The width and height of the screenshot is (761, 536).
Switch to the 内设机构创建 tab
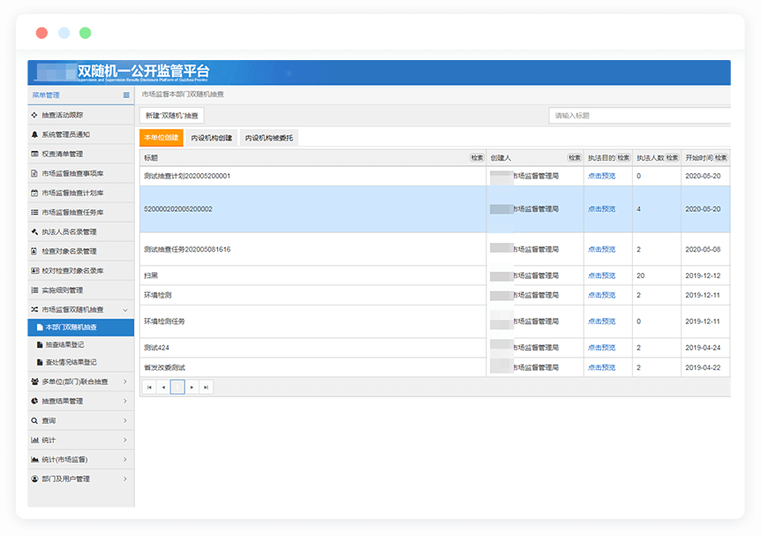212,138
